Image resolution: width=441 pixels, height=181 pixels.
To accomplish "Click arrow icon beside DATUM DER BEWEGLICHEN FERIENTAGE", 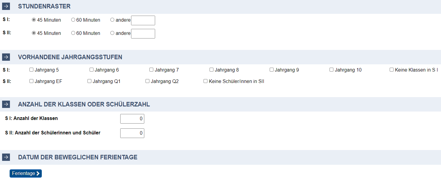I will (x=6, y=157).
